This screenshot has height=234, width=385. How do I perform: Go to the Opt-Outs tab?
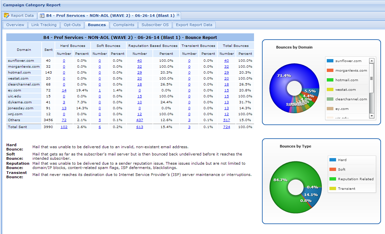click(72, 25)
